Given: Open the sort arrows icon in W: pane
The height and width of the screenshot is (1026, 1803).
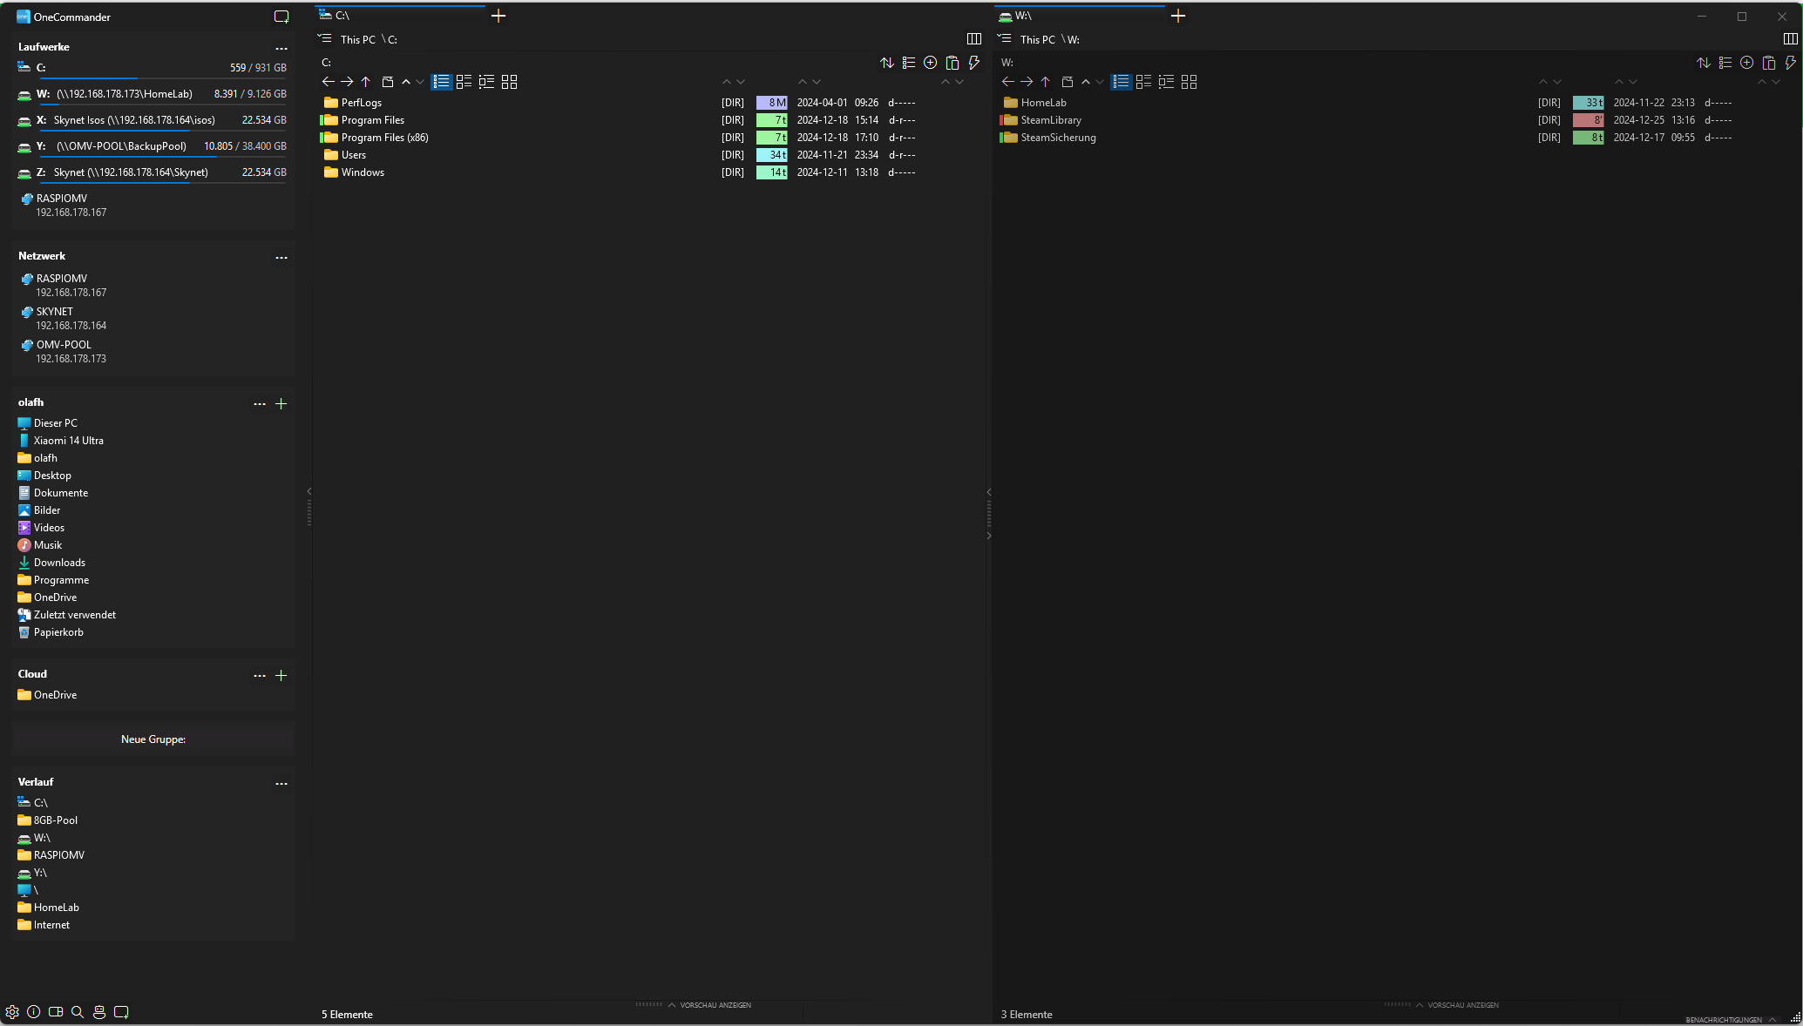Looking at the screenshot, I should pos(1704,63).
